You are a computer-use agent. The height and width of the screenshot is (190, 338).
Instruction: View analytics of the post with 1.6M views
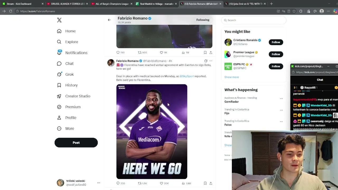(x=186, y=183)
